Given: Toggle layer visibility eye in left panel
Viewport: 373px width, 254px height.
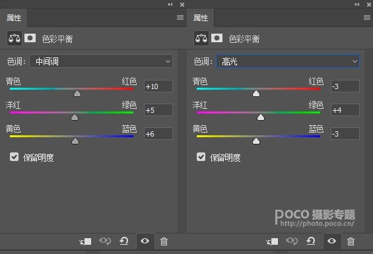Looking at the screenshot, I should pos(145,241).
